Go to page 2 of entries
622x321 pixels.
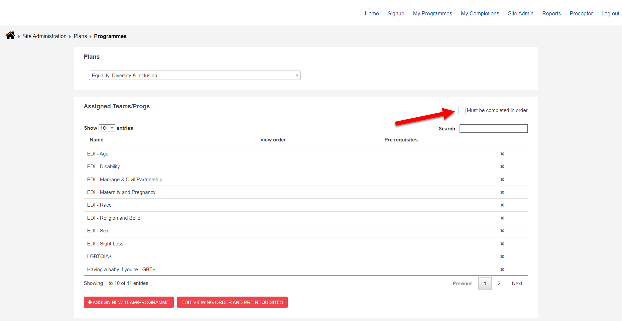coord(499,284)
